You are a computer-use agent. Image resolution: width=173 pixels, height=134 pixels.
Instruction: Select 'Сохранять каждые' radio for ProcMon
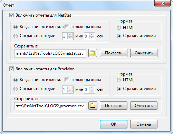[x=16, y=89]
